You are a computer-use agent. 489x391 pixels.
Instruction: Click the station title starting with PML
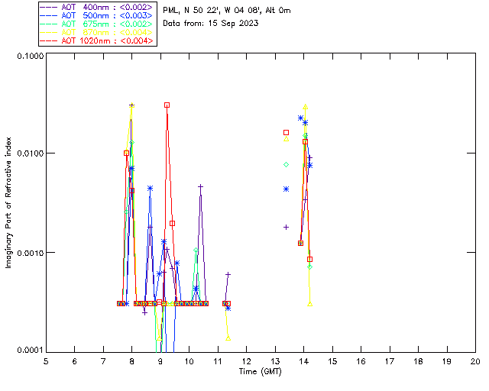tap(227, 10)
